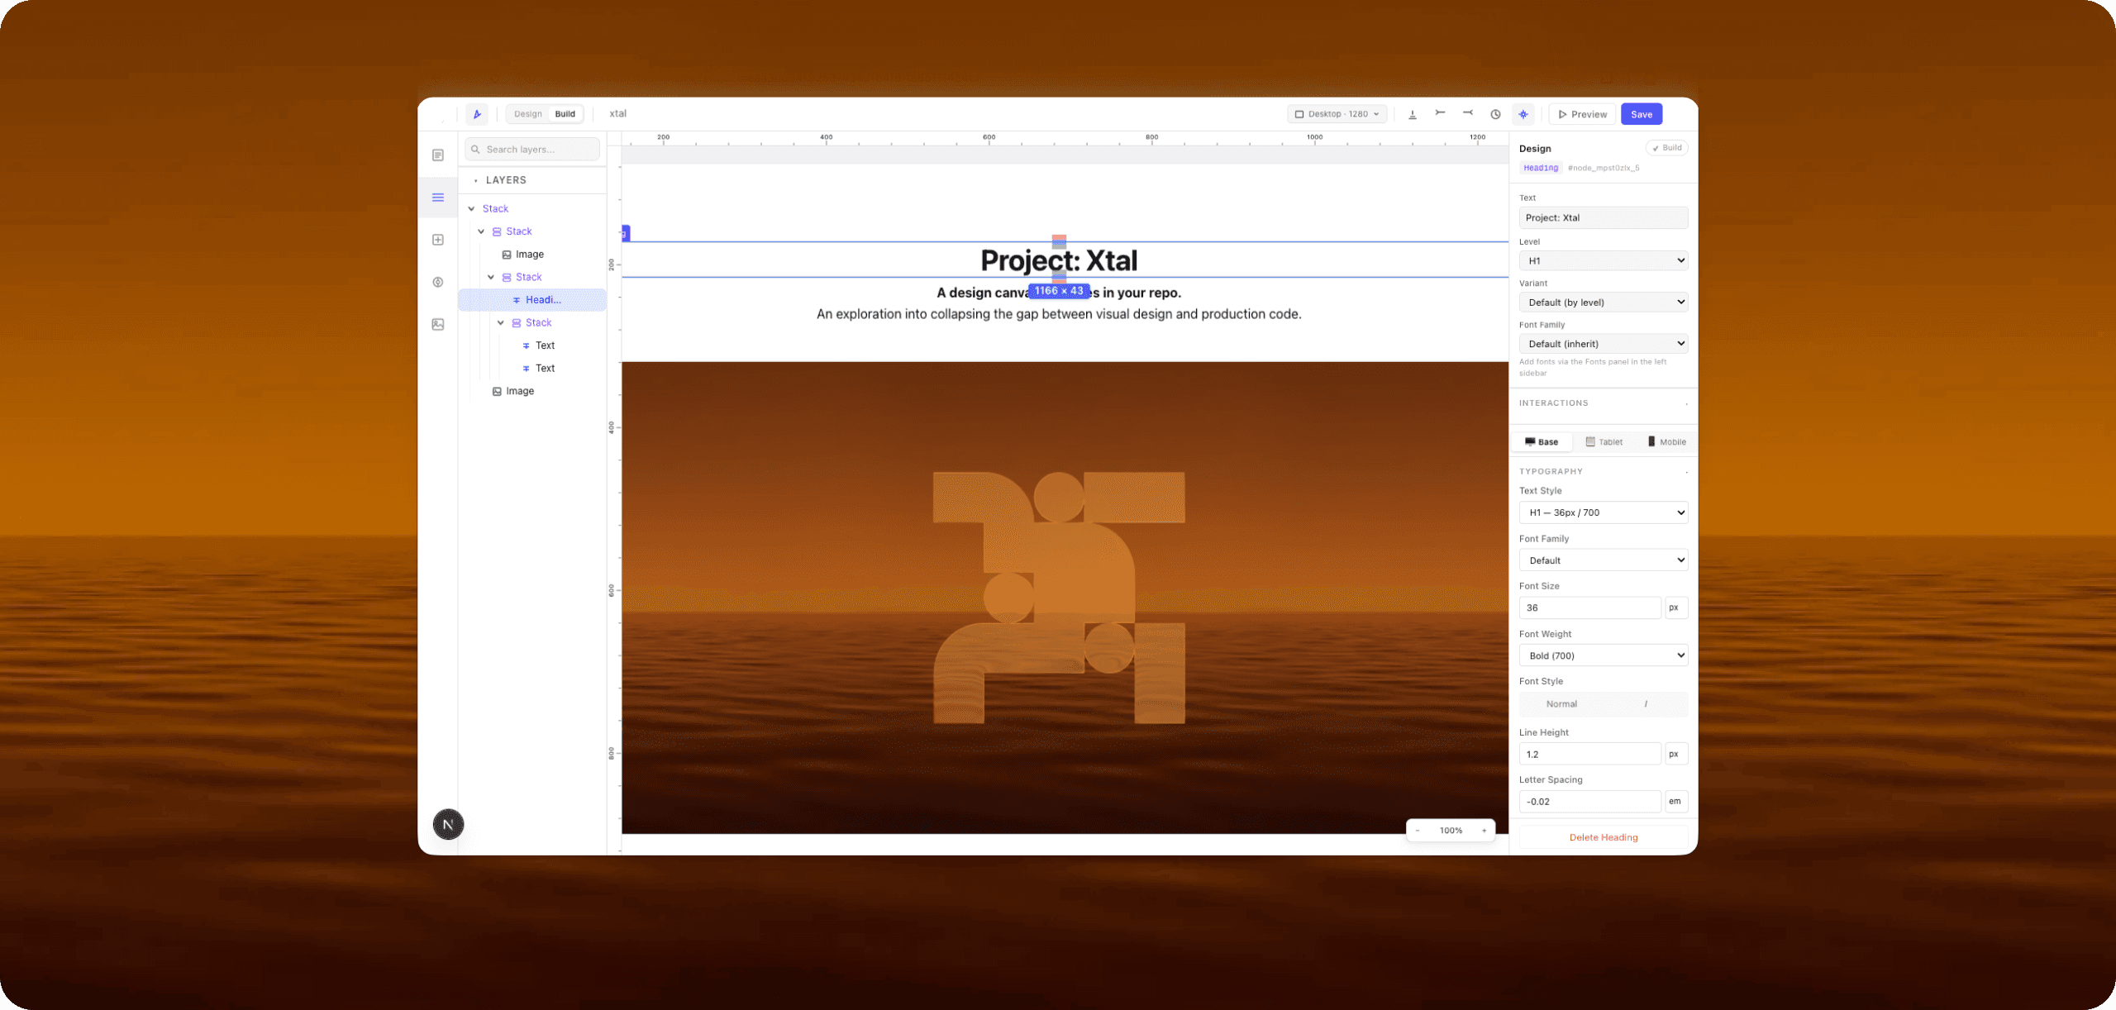Screen dimensions: 2116x1010
Task: Click the zoom in plus button
Action: (1485, 831)
